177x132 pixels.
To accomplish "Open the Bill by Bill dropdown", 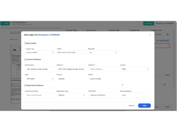I will (103, 52).
